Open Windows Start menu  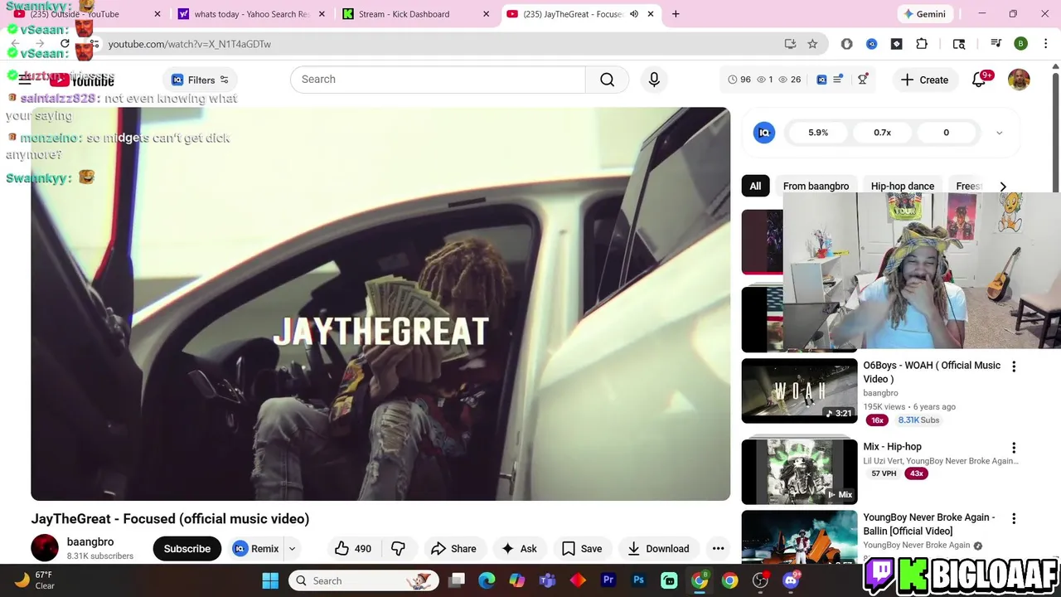(270, 580)
